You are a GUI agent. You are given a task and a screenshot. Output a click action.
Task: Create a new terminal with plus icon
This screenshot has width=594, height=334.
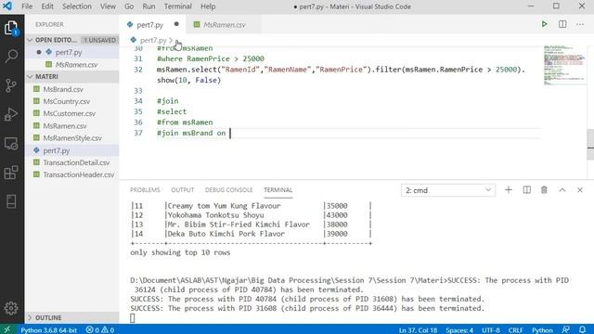pos(509,189)
